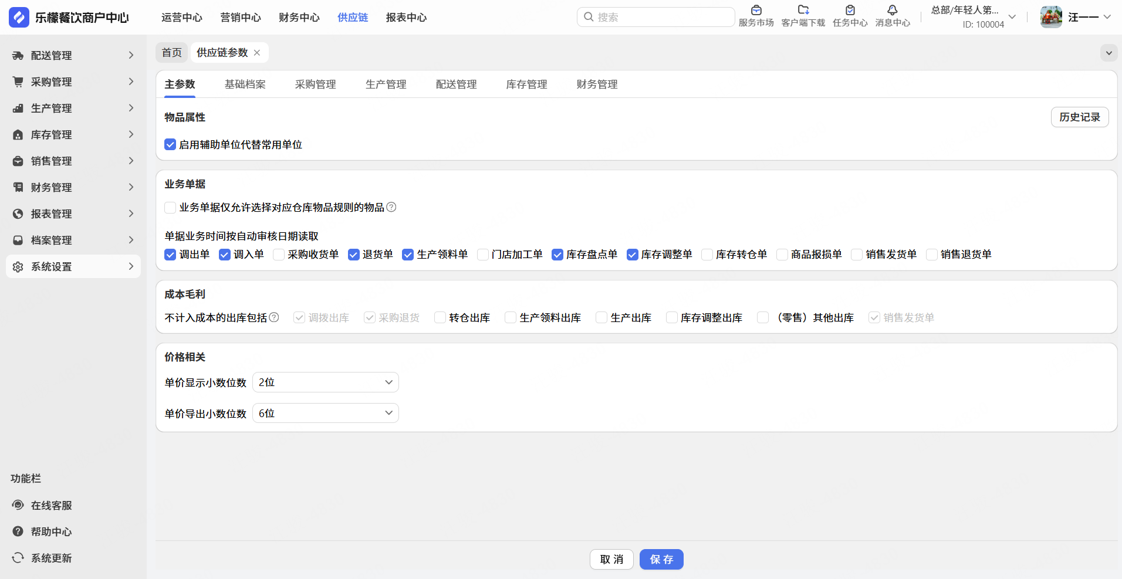Open the 任务中心 task center icon
This screenshot has width=1122, height=579.
(x=850, y=11)
